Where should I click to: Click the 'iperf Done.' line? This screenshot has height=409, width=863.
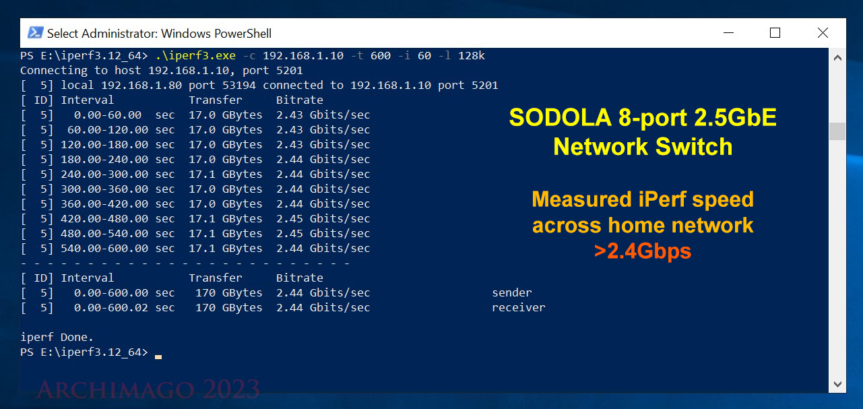[x=57, y=337]
